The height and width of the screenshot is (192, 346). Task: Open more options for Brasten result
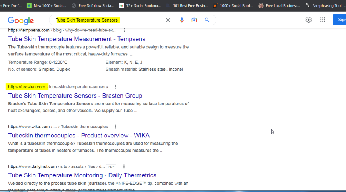[116, 87]
